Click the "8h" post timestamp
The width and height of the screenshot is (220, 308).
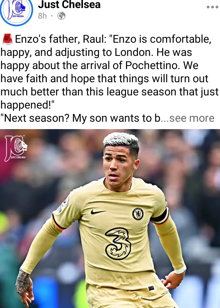pos(42,16)
